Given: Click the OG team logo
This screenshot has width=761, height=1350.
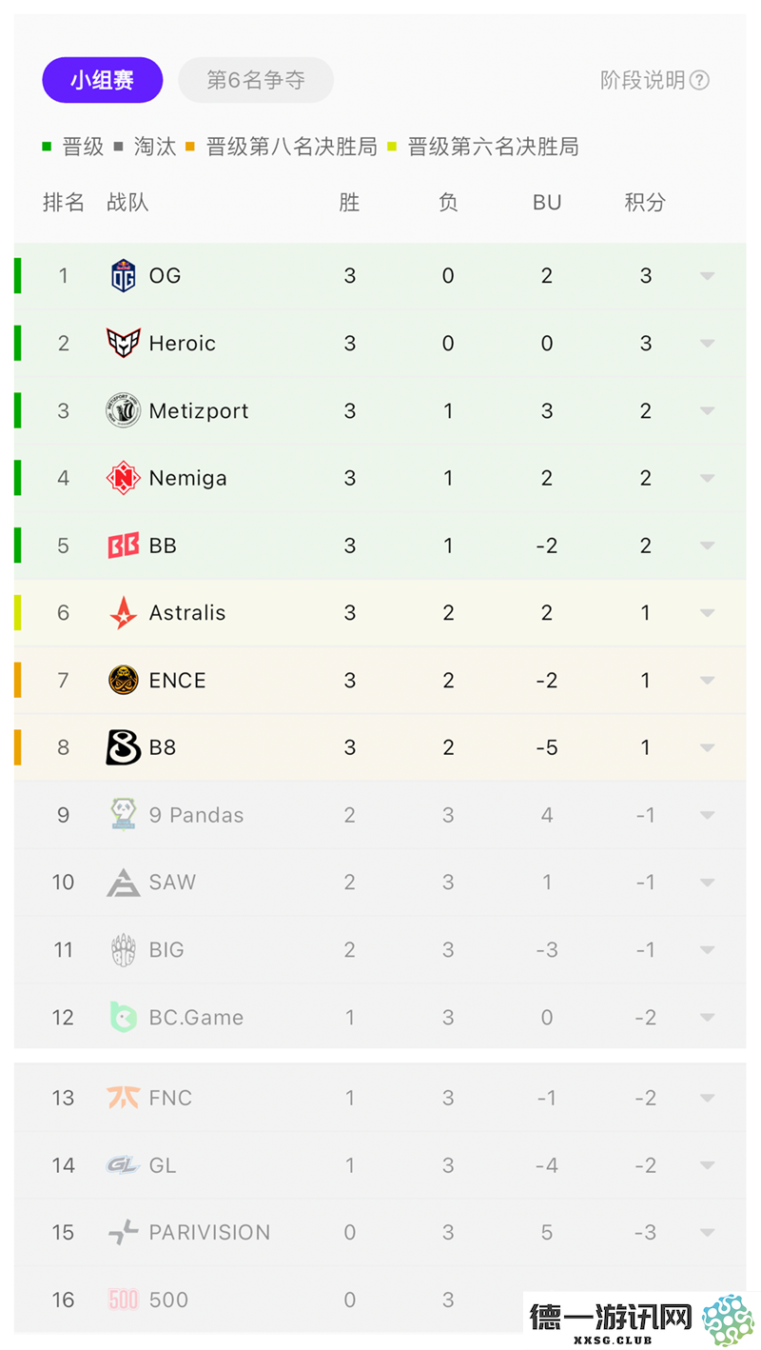Looking at the screenshot, I should (124, 276).
